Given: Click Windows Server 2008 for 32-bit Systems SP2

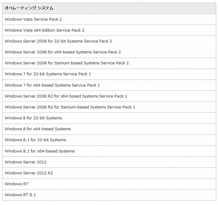Looking at the screenshot, I should point(109,41).
